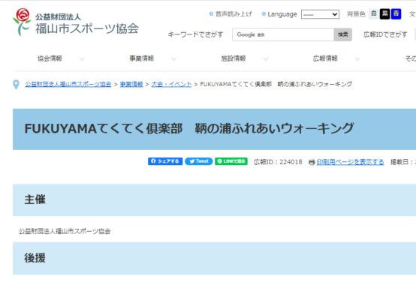Open the 施設情報 menu

[234, 58]
